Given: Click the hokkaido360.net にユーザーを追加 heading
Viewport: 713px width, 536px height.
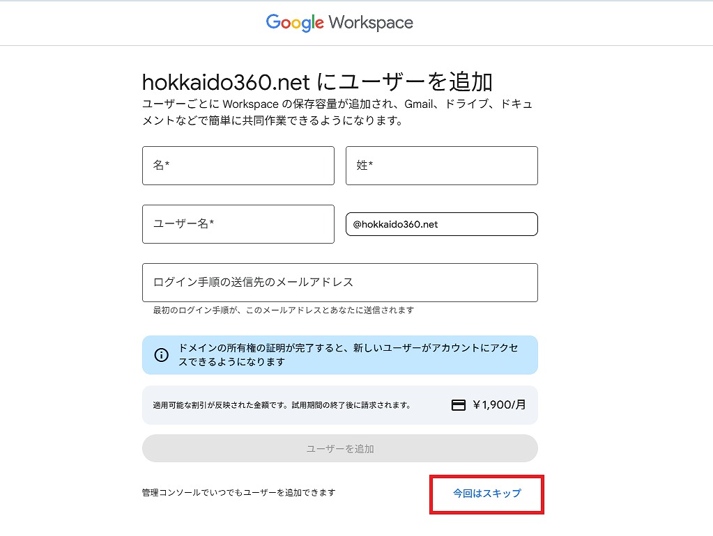Looking at the screenshot, I should click(317, 82).
